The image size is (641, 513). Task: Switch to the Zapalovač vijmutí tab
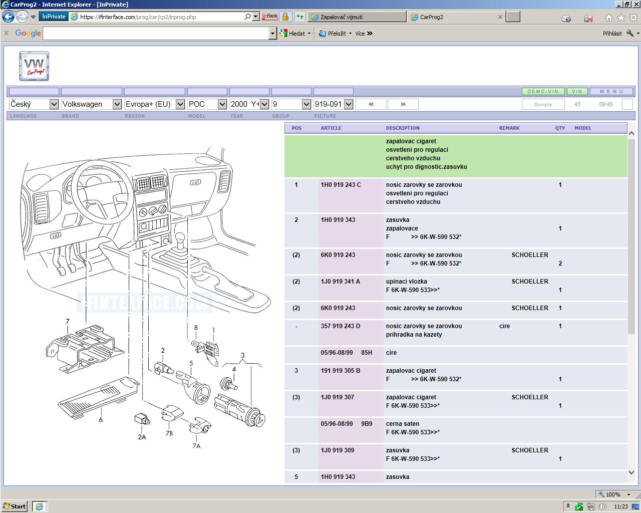click(357, 17)
